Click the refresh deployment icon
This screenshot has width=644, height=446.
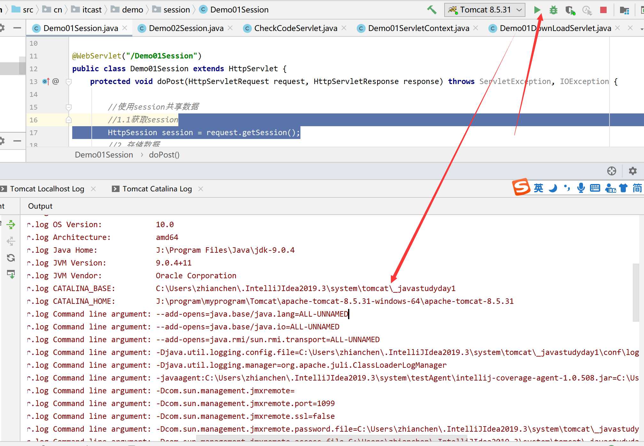click(11, 258)
